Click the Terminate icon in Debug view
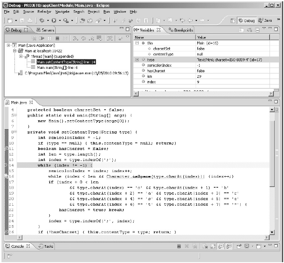Image resolution: width=284 pixels, height=263 pixels. click(56, 38)
